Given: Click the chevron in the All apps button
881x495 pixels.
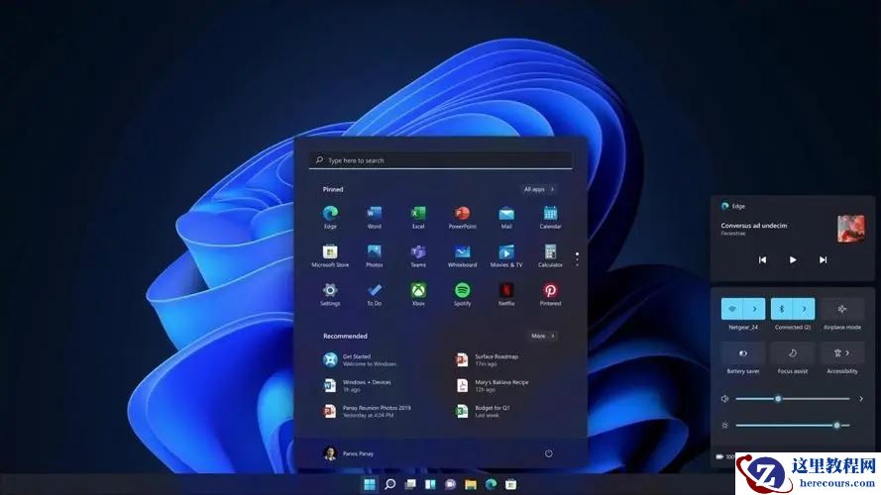Looking at the screenshot, I should 553,190.
